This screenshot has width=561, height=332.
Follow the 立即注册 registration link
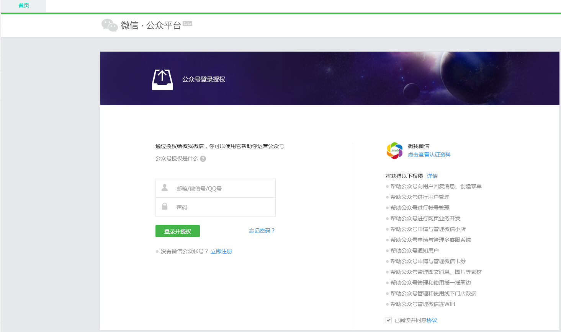click(x=221, y=251)
